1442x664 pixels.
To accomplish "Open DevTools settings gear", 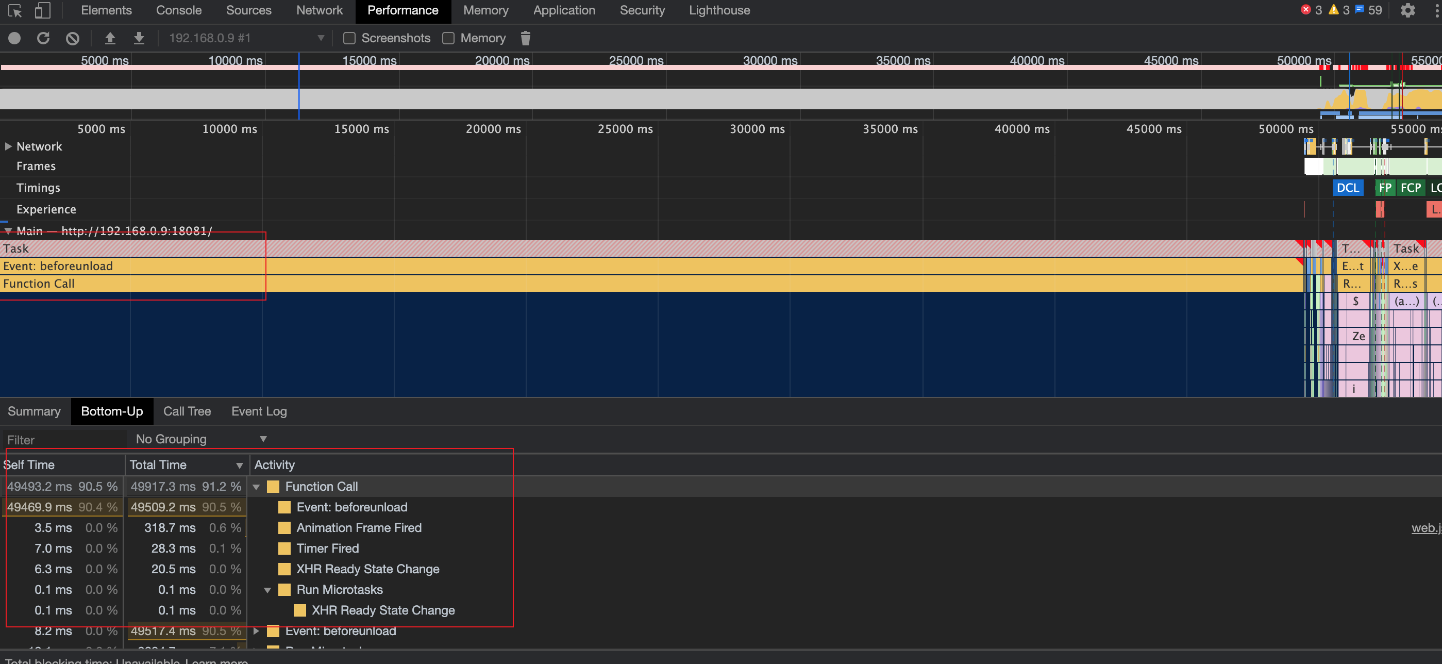I will 1407,11.
